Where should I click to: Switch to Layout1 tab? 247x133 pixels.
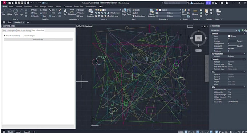pos(19,132)
